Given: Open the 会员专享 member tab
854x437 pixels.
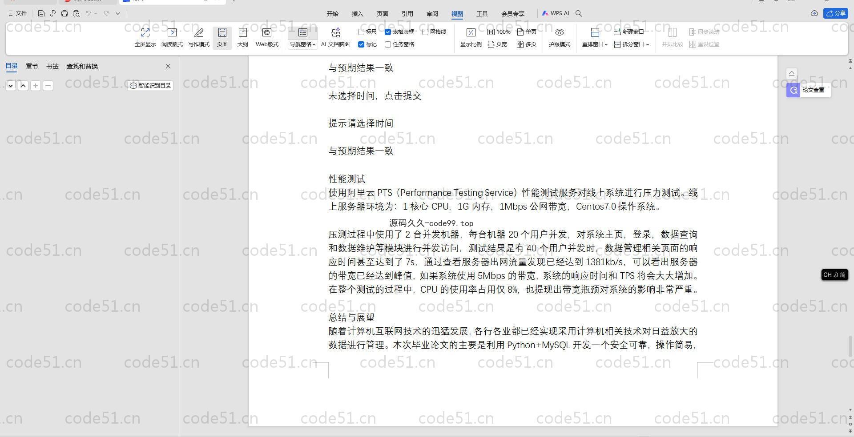Looking at the screenshot, I should pos(513,14).
